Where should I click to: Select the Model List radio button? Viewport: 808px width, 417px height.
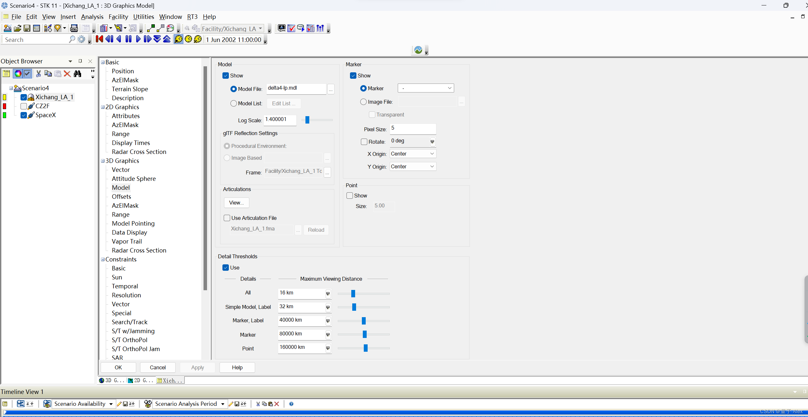tap(234, 103)
